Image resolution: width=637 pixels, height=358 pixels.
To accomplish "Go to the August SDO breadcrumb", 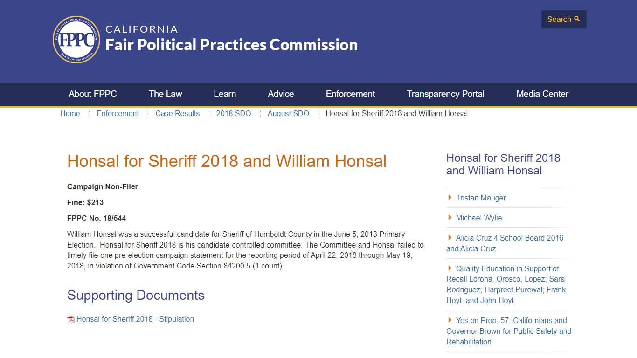I will [288, 114].
